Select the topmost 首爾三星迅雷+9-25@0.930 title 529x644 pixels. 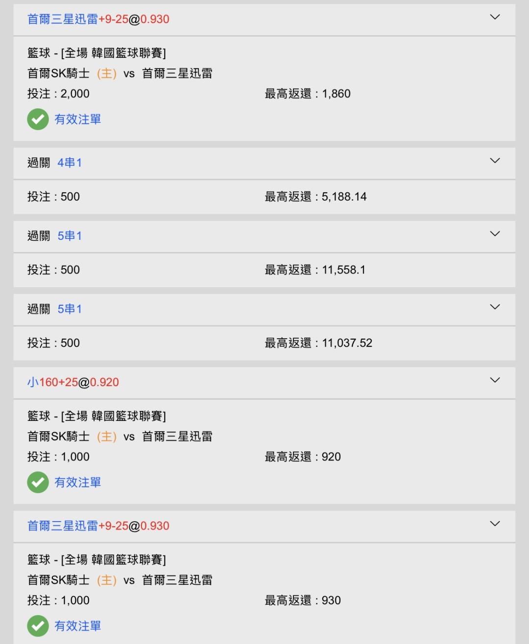click(x=98, y=19)
